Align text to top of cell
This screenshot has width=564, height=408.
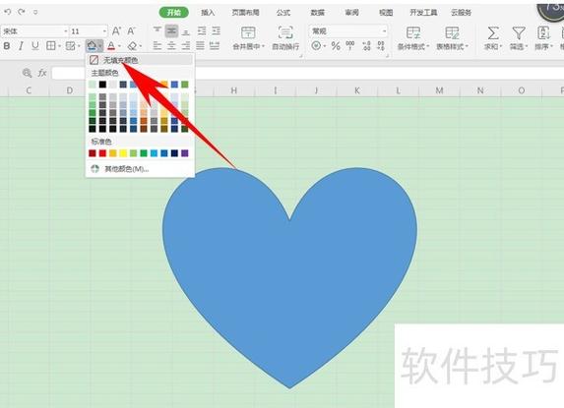click(157, 30)
